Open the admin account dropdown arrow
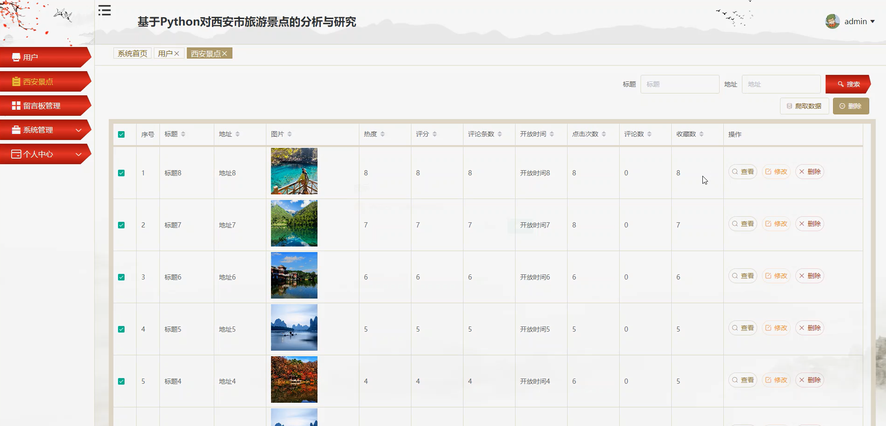Screen dimensions: 886x426 click(873, 22)
